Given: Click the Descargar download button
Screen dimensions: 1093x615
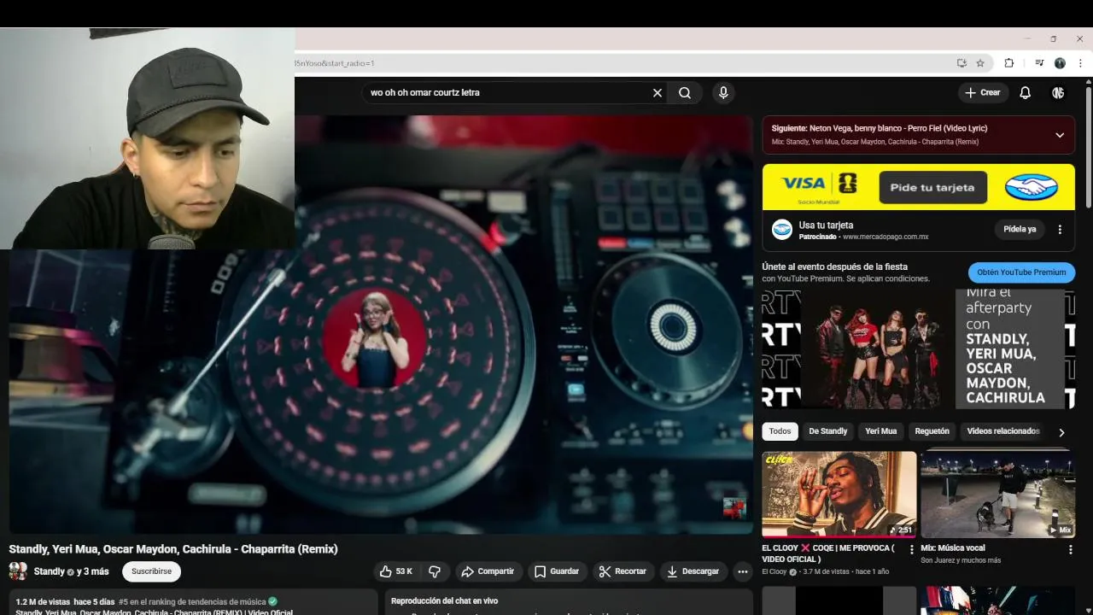Looking at the screenshot, I should click(693, 571).
